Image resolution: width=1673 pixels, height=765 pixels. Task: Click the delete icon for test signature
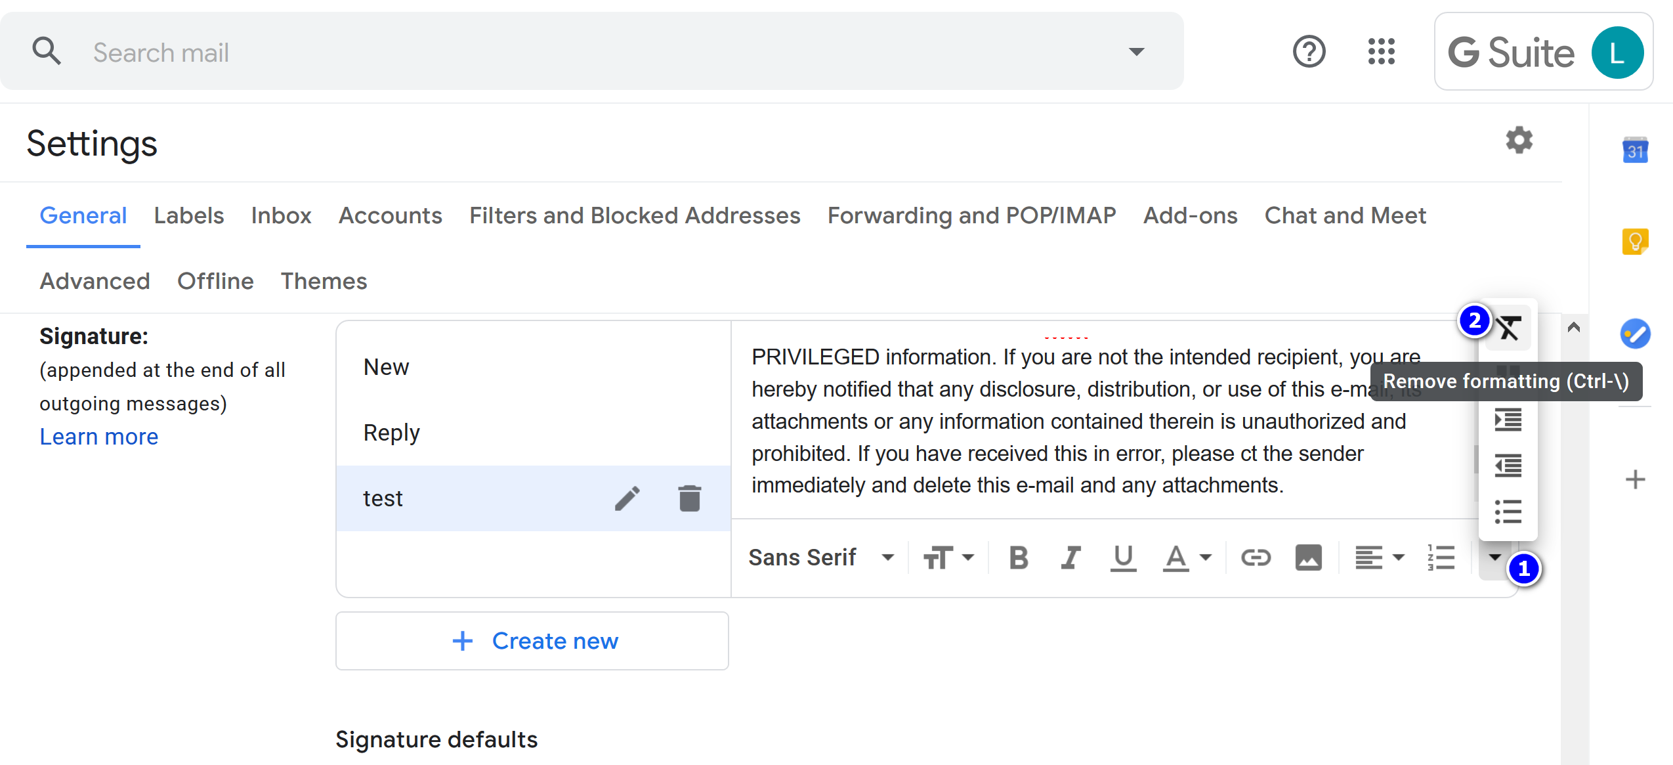pos(690,497)
